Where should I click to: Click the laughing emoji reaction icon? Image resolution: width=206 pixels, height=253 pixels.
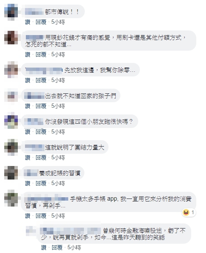point(186,212)
